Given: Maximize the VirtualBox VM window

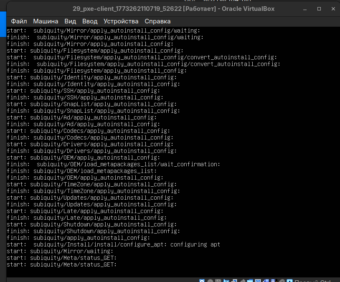Looking at the screenshot, I should pos(319,9).
